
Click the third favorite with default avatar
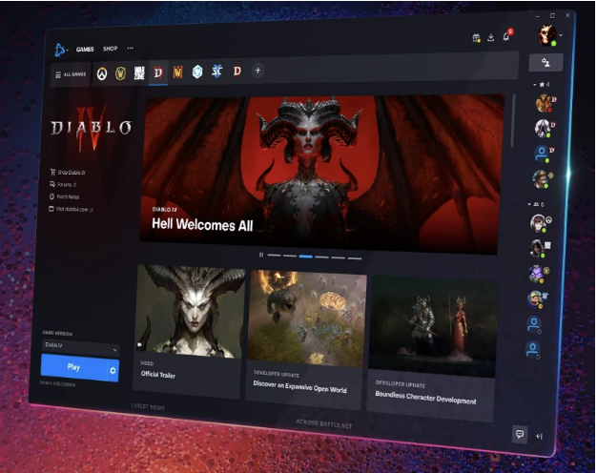(x=542, y=154)
